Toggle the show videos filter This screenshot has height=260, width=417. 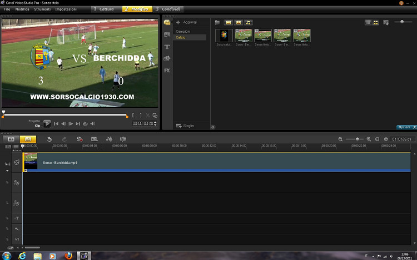[228, 22]
